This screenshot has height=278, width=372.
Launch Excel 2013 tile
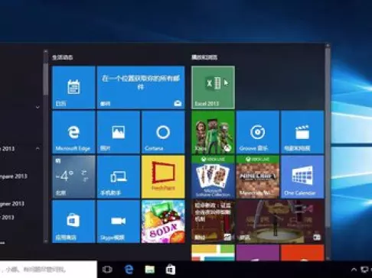213,87
